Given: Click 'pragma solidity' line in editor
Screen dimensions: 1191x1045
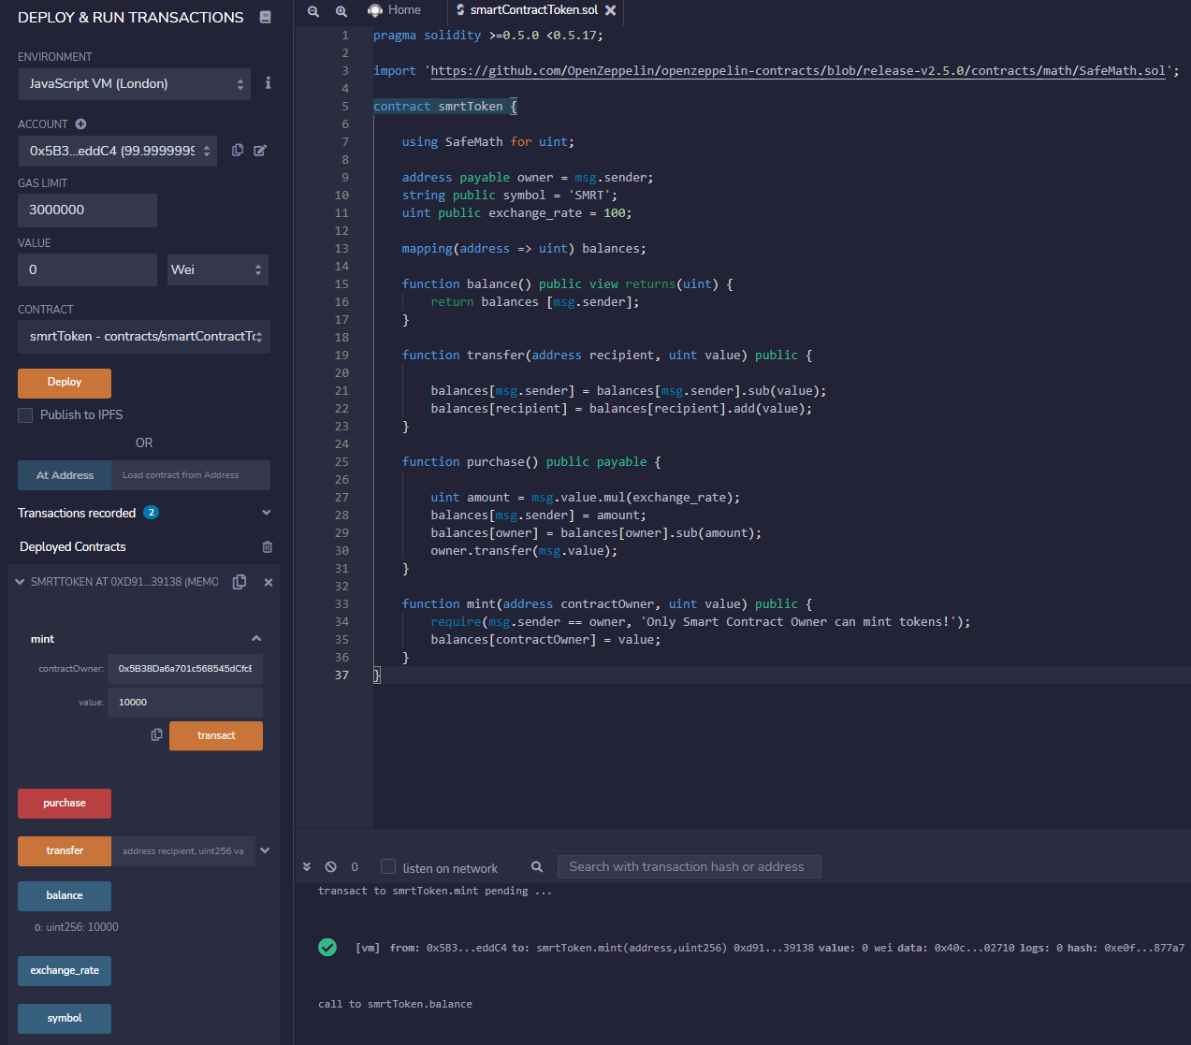Looking at the screenshot, I should coord(488,36).
